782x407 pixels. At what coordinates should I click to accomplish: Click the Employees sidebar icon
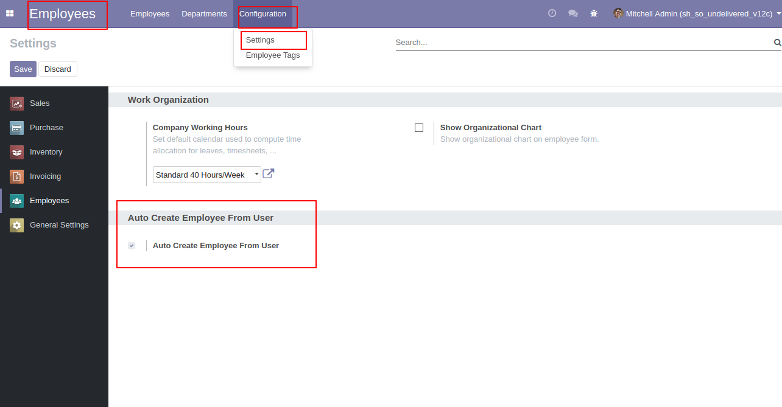pyautogui.click(x=16, y=201)
